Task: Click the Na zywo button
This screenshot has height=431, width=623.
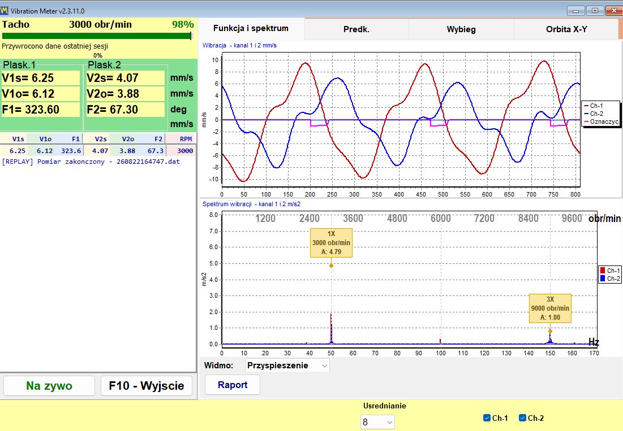Action: point(49,386)
